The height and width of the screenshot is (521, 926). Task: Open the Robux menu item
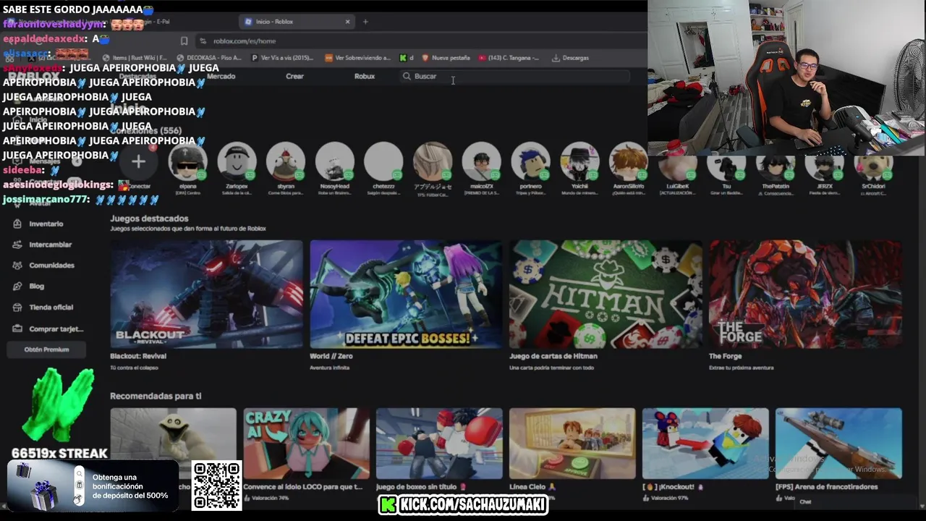[x=365, y=76]
